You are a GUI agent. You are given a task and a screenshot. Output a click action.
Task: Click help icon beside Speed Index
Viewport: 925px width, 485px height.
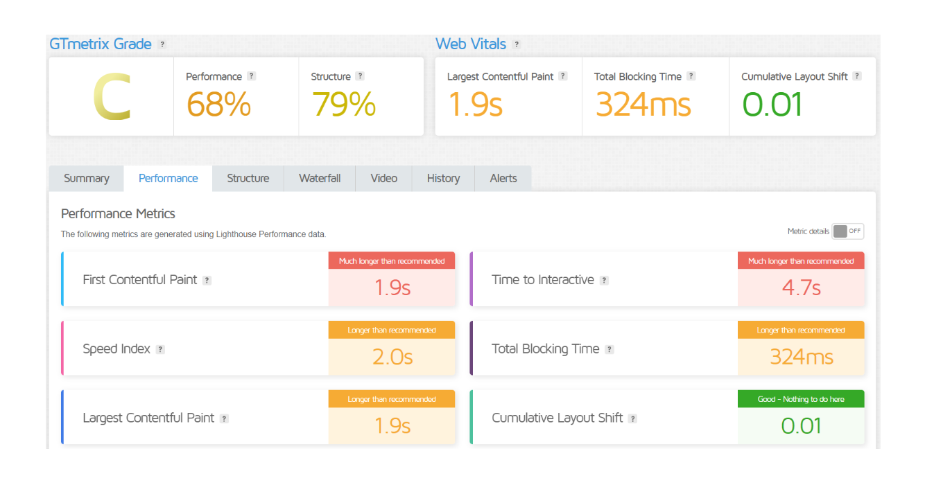coord(160,350)
